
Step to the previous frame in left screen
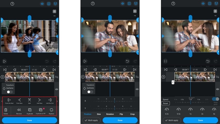[x=15, y=70]
